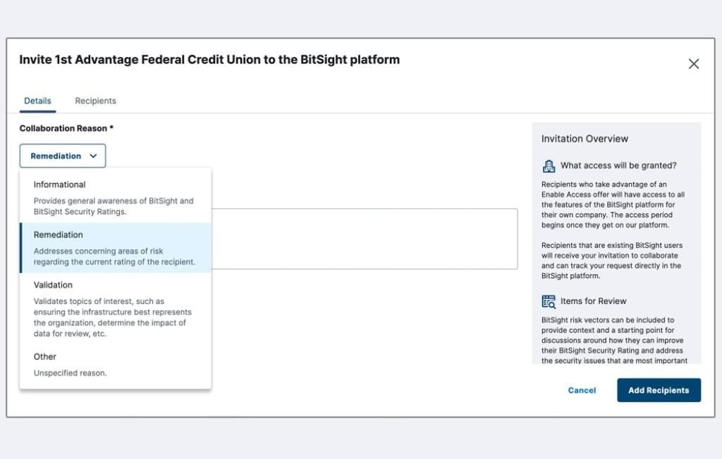Click the 'What access will be granted?' heading
The image size is (722, 459).
(618, 166)
